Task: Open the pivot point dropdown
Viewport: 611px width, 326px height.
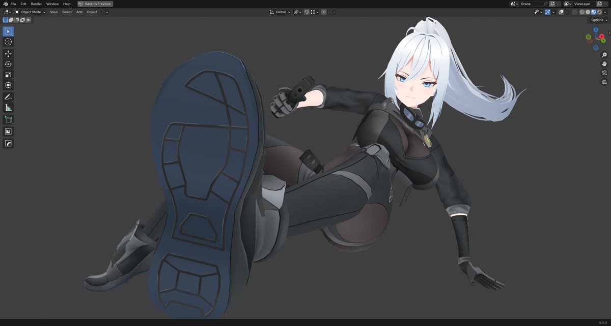Action: (297, 12)
